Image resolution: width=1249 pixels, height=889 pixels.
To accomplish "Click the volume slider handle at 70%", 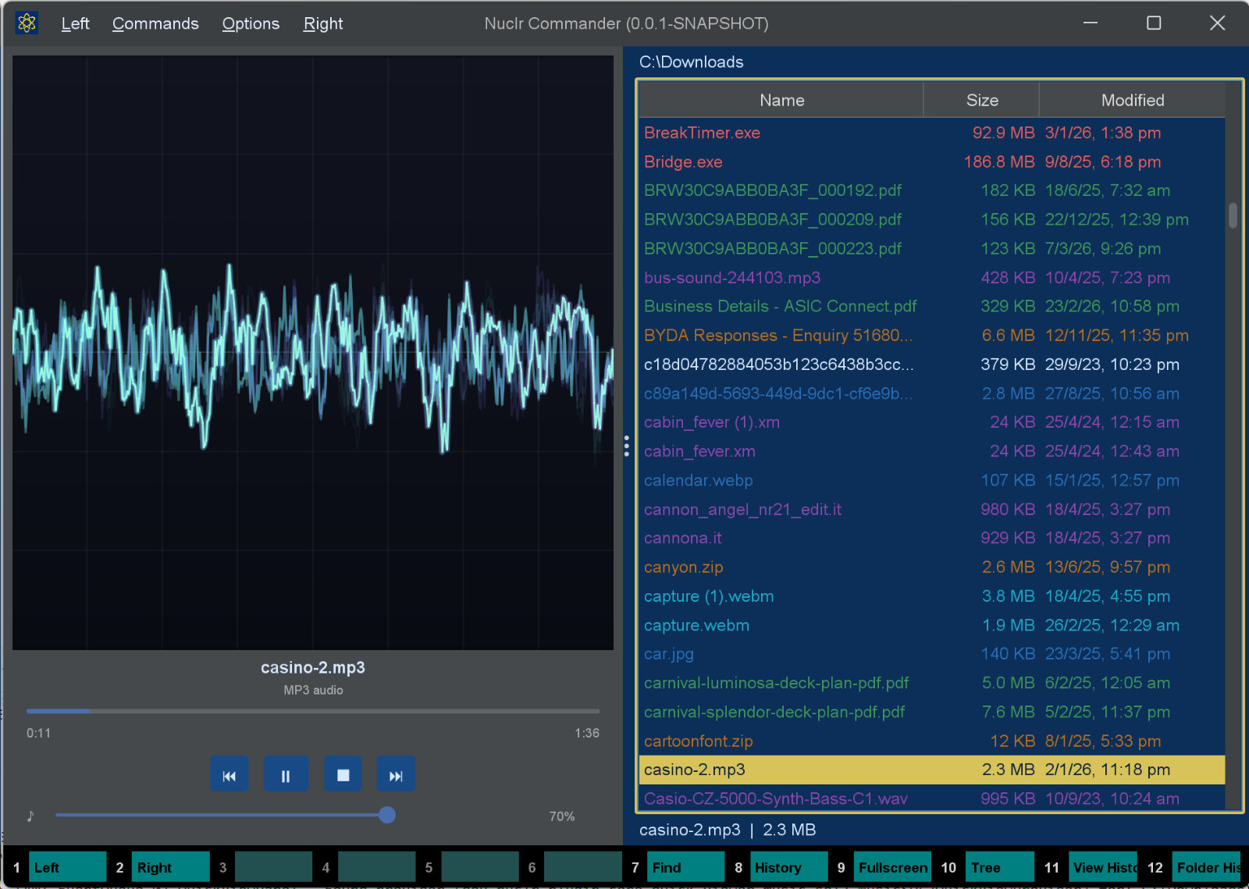I will pyautogui.click(x=387, y=815).
